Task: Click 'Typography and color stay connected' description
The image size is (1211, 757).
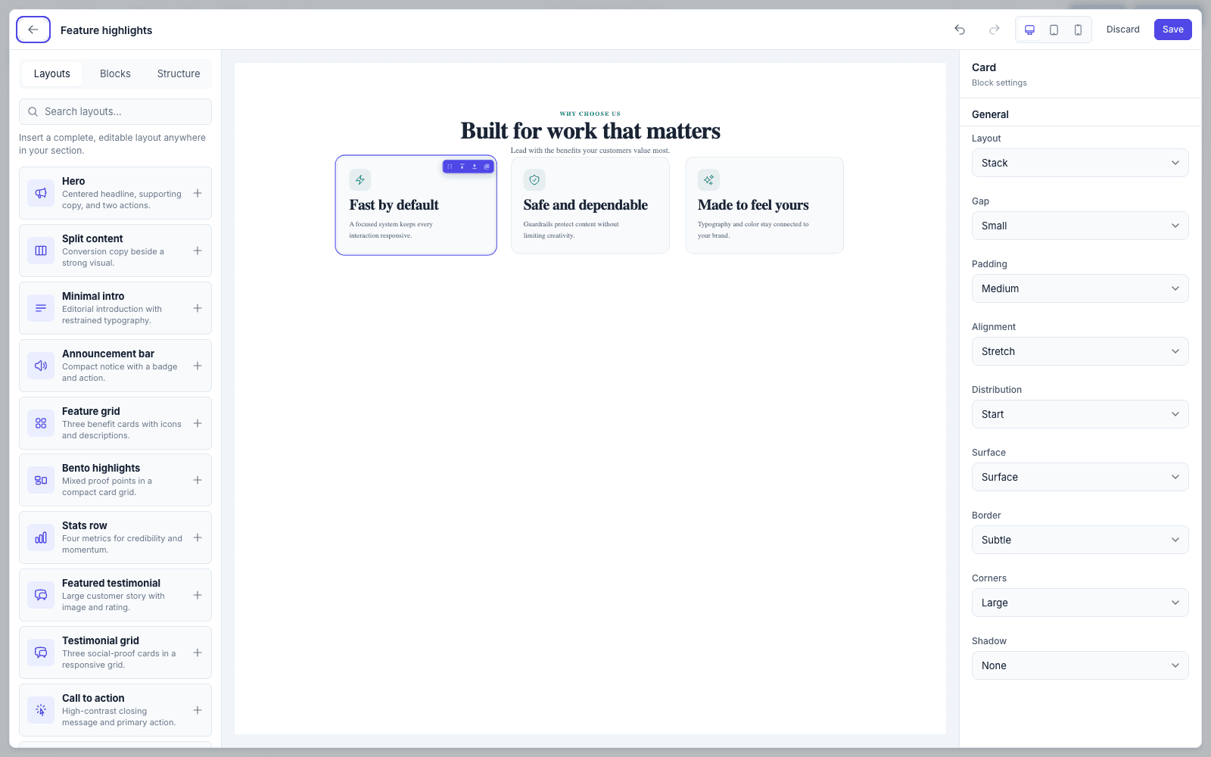Action: coord(753,229)
